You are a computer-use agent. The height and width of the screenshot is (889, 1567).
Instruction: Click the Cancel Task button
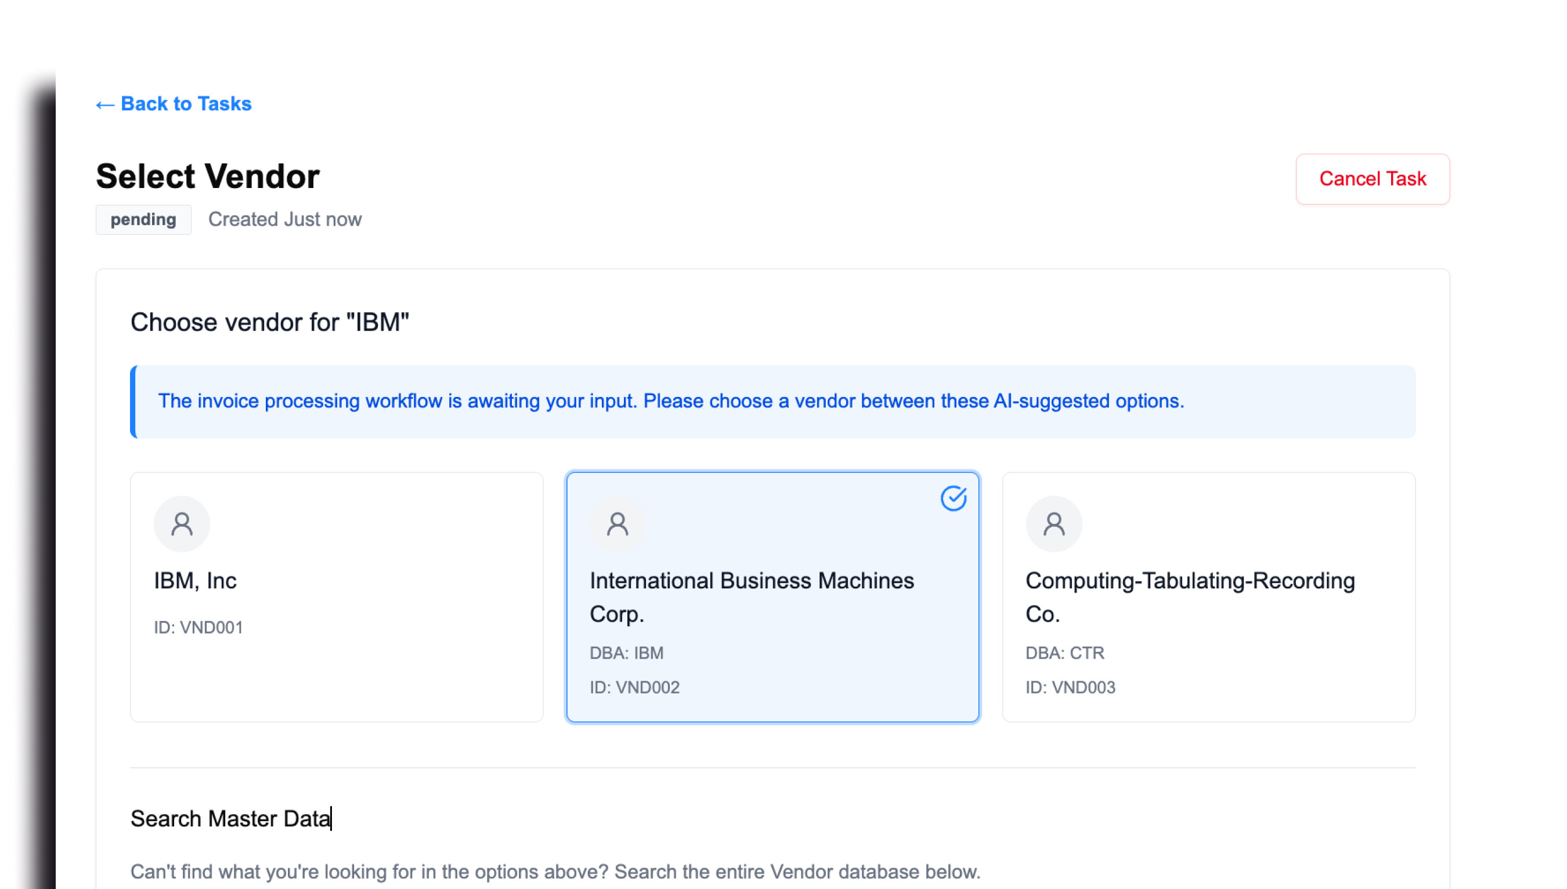1372,179
